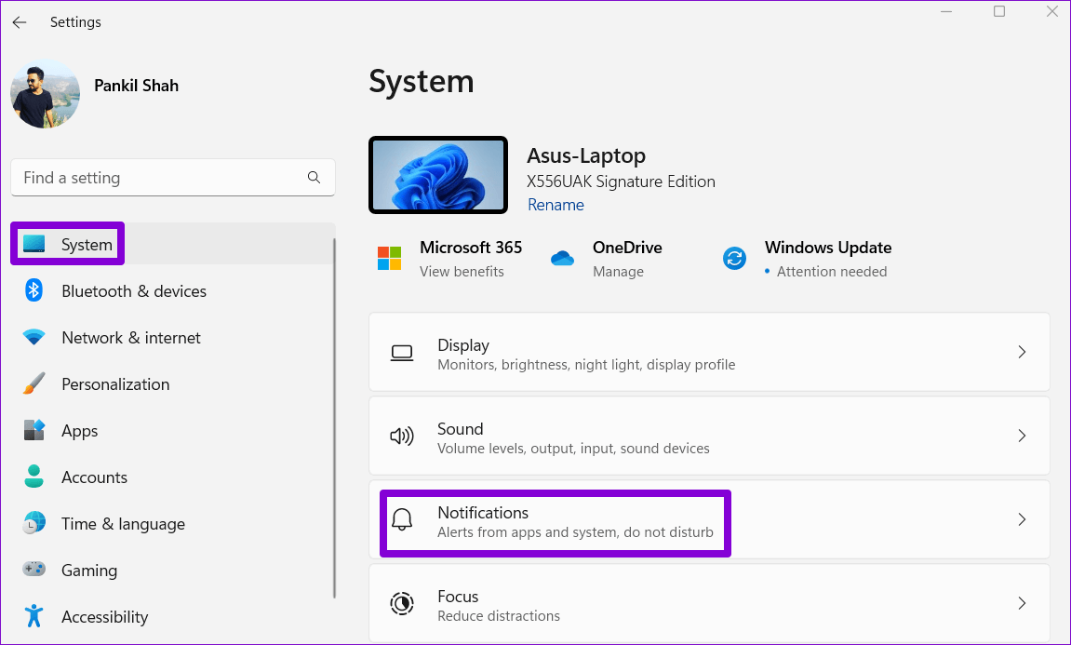Image resolution: width=1071 pixels, height=645 pixels.
Task: Click the Personalization paintbrush icon
Action: tap(33, 383)
